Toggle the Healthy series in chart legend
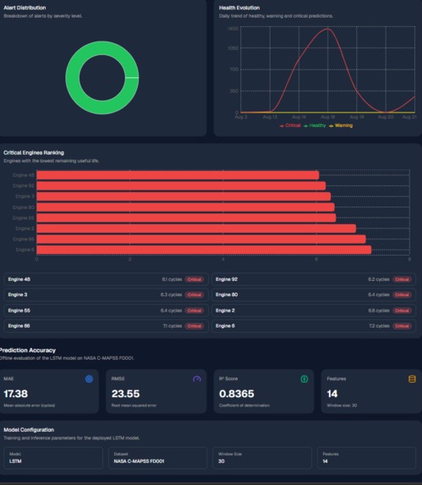This screenshot has height=485, width=422. [315, 125]
